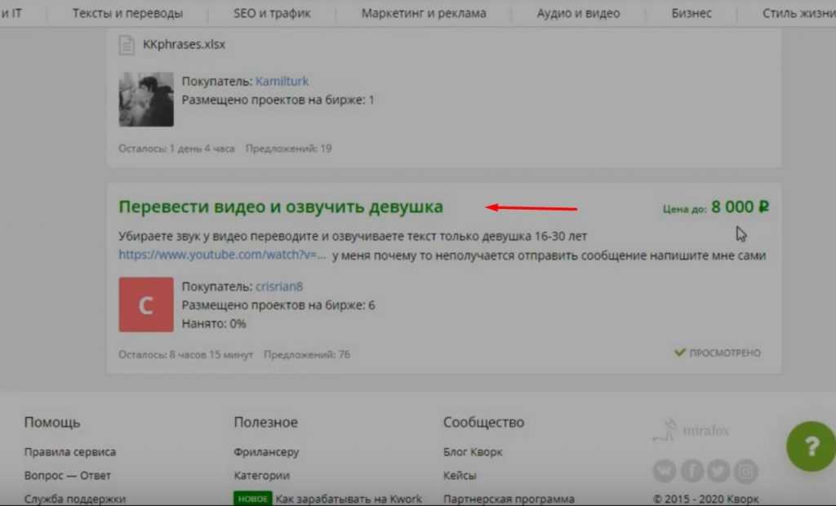The width and height of the screenshot is (836, 506).
Task: Open the Аудио и видео category
Action: click(x=578, y=13)
